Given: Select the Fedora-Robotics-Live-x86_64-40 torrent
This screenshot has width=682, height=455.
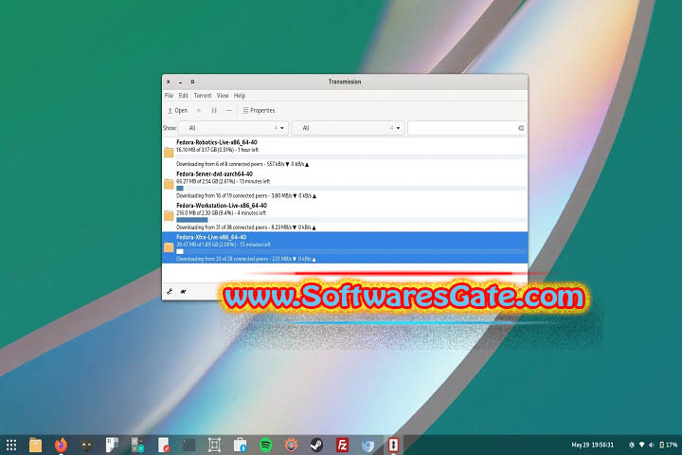Looking at the screenshot, I should (x=345, y=153).
